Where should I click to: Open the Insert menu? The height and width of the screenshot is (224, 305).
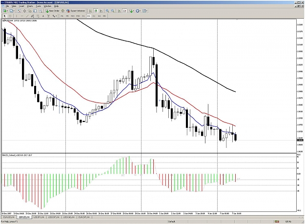(21, 6)
